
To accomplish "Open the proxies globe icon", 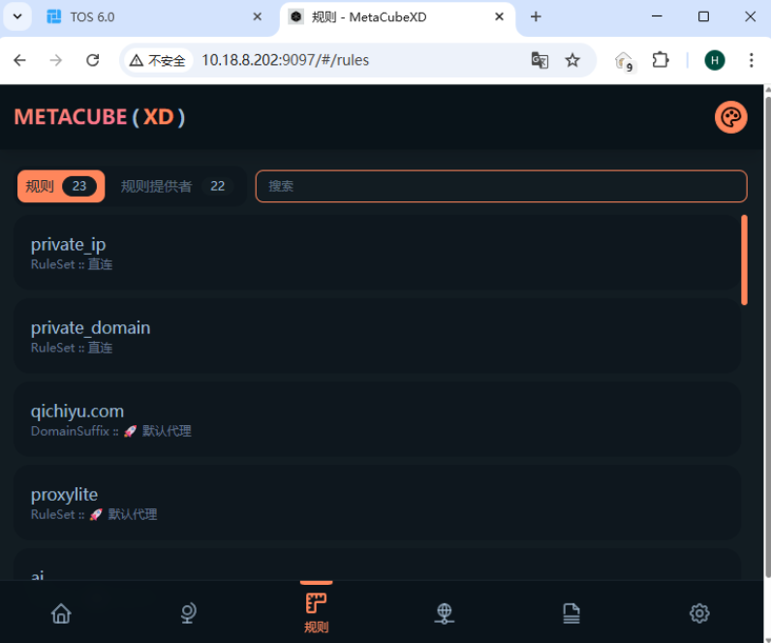I will 188,613.
